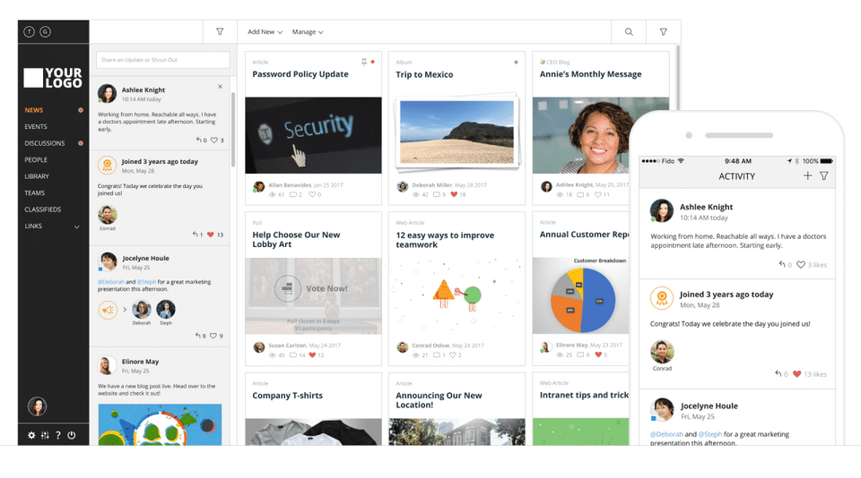This screenshot has width=861, height=478.
Task: Open the beach photo in Trip to Mexico
Action: 457,132
